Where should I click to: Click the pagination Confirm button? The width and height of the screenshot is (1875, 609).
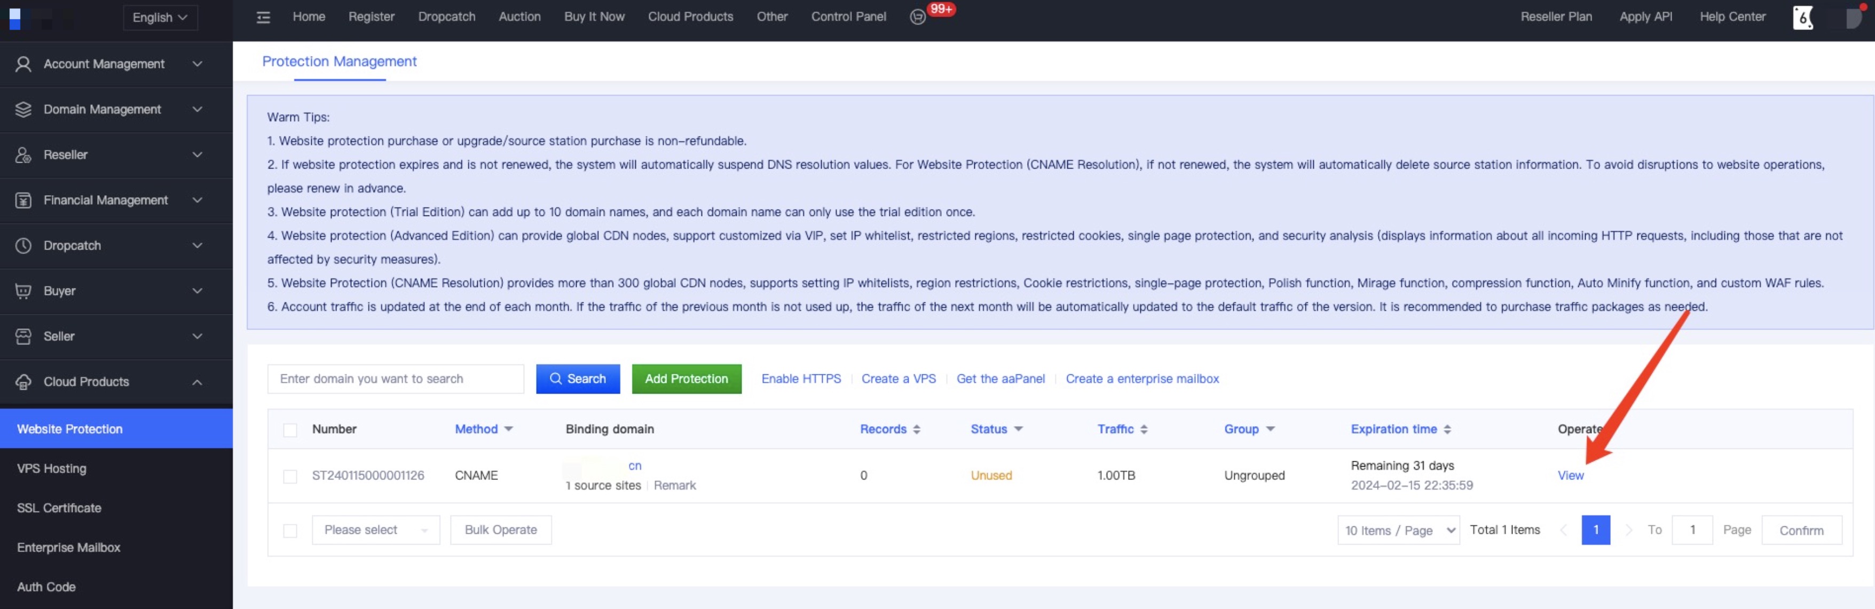click(1801, 531)
